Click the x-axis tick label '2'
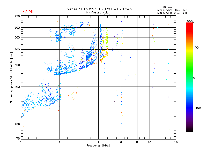Image resolution: width=207 pixels, height=155 pixels. pyautogui.click(x=60, y=142)
